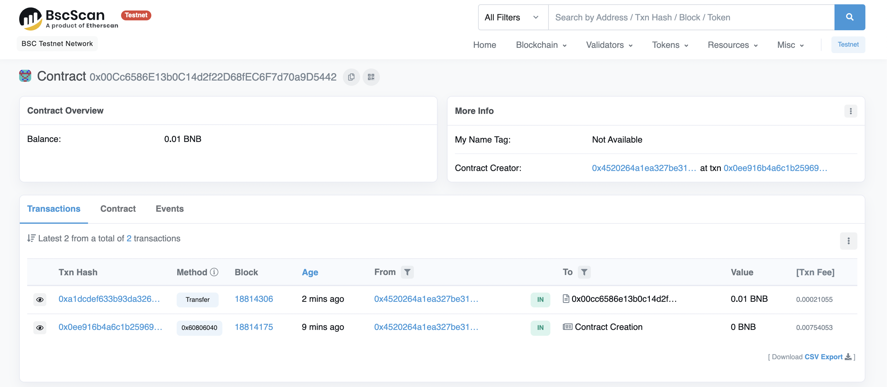887x387 pixels.
Task: Open the transactions table three-dot menu
Action: point(848,241)
